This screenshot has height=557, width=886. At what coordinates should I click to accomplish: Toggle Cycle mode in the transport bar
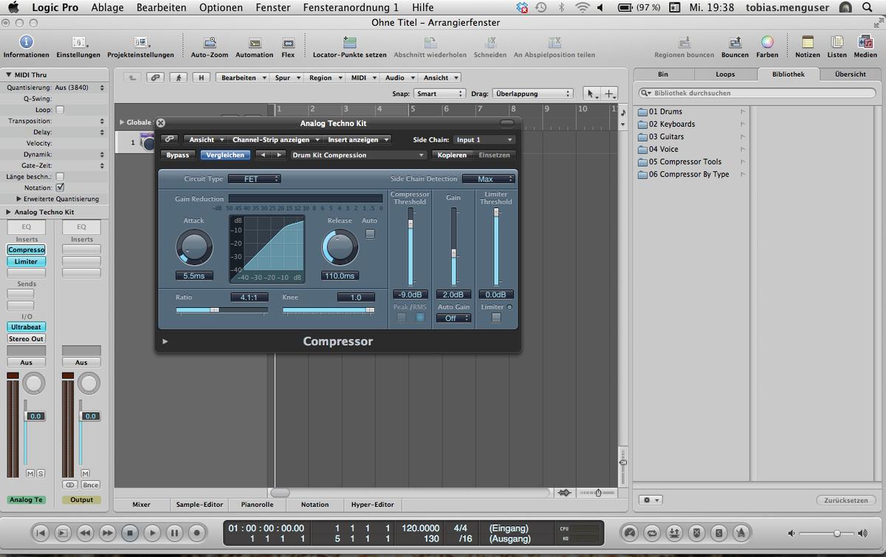point(651,533)
